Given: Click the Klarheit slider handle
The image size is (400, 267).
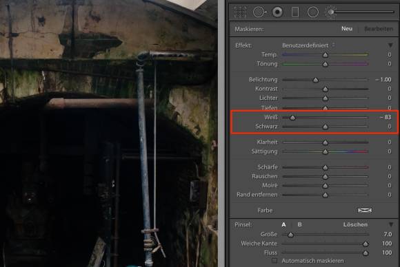Looking at the screenshot, I should click(326, 142).
